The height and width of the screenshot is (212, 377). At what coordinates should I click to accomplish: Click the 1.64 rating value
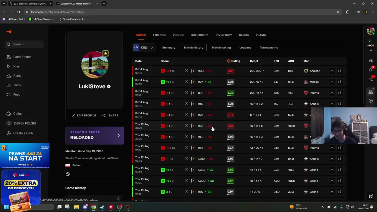(x=230, y=181)
